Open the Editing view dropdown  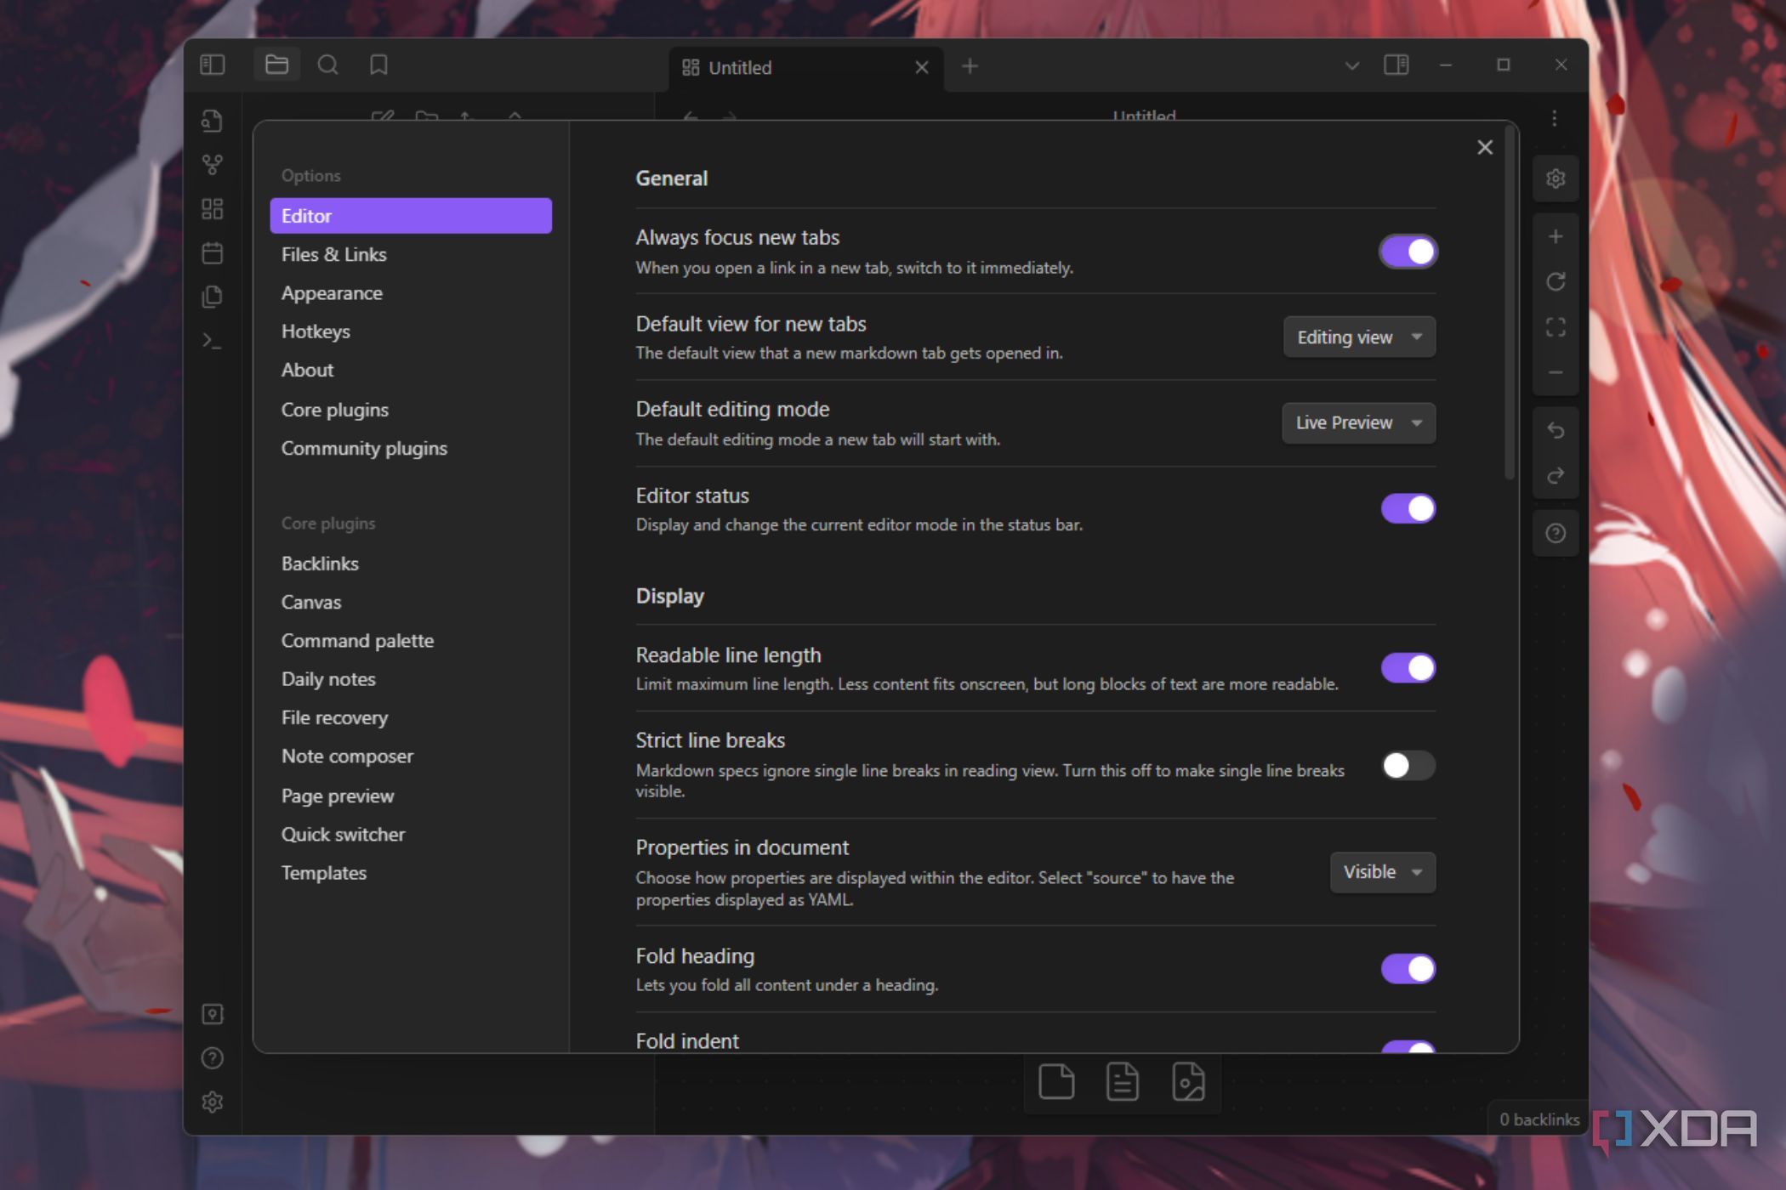1358,337
